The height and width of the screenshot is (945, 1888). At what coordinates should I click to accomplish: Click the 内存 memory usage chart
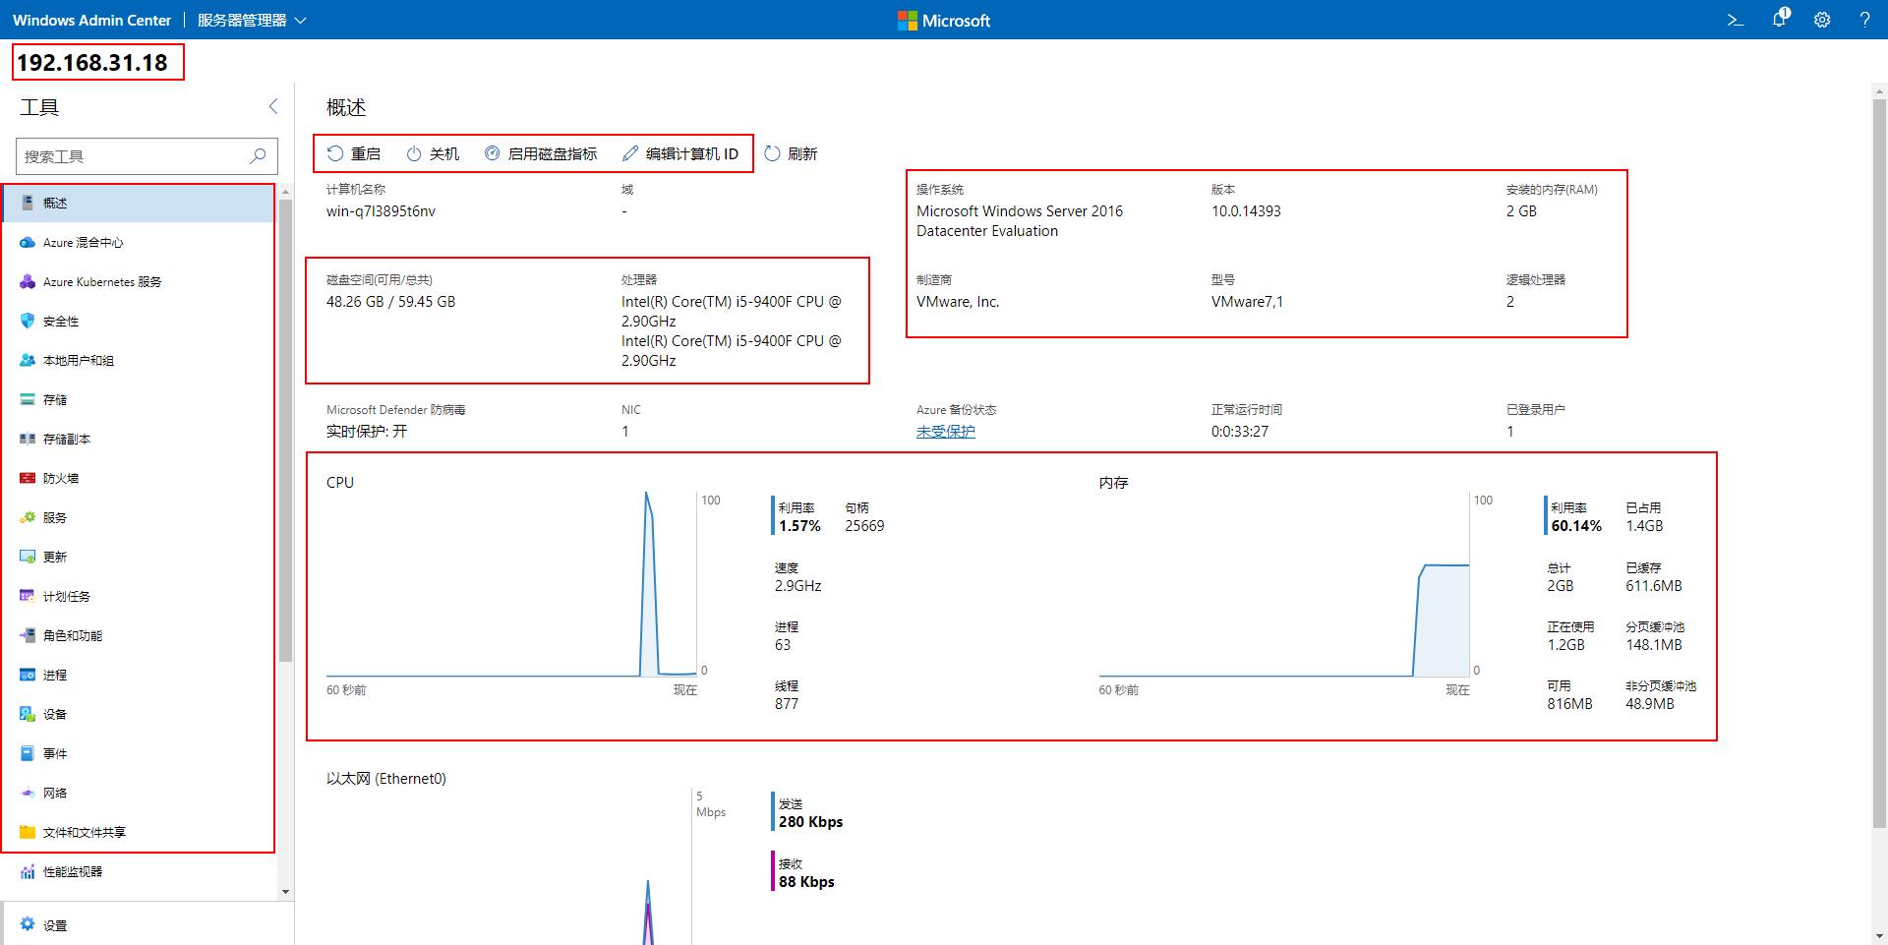tap(1283, 583)
